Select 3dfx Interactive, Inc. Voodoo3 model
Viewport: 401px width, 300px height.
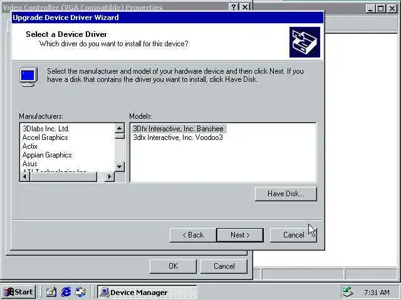tap(178, 137)
